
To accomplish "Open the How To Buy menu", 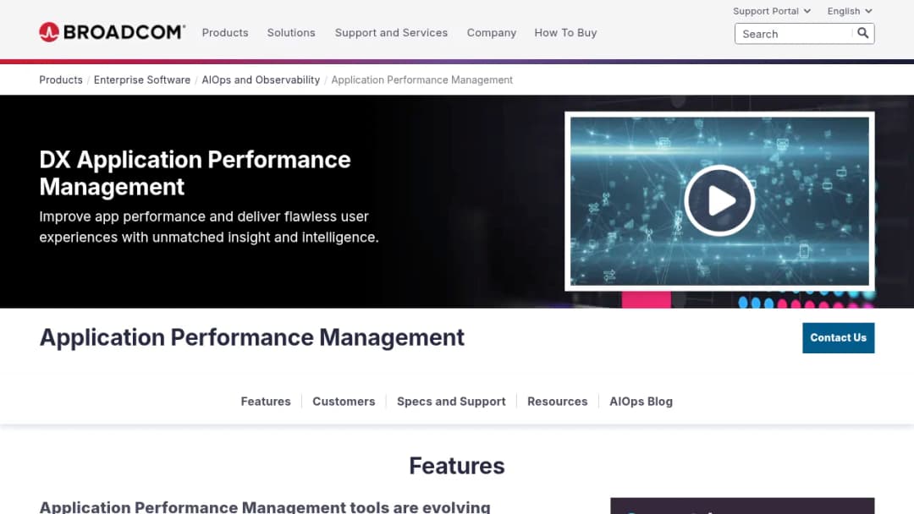I will tap(565, 33).
